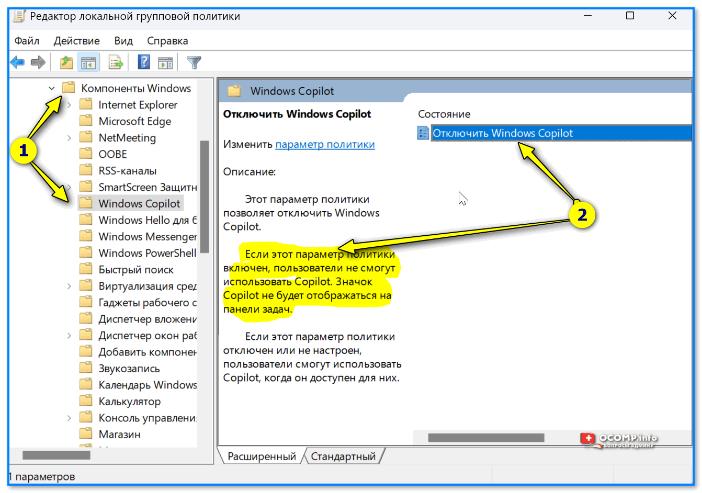Click the folder icon of Магазин
This screenshot has width=702, height=493.
point(86,434)
